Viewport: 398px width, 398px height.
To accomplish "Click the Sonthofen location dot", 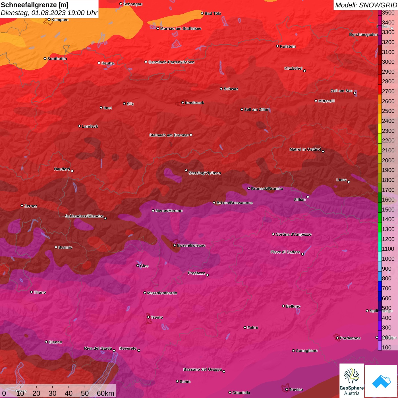I will 45,59.
